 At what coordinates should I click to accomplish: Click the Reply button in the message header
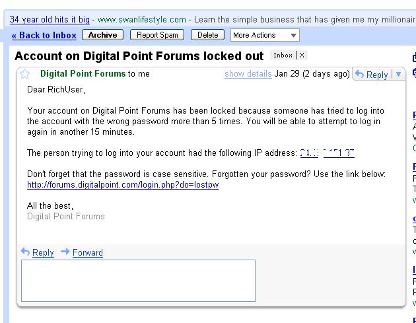(x=372, y=75)
